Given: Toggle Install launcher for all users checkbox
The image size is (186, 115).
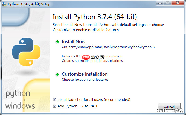Looking at the screenshot, I should click(x=54, y=99).
